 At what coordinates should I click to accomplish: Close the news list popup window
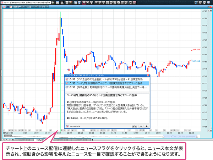click(x=148, y=75)
